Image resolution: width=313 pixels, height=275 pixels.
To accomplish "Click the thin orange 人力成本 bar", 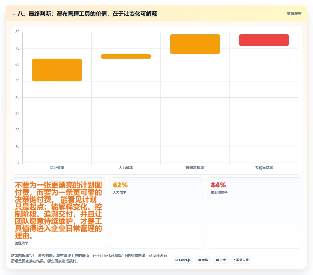I will [x=126, y=56].
